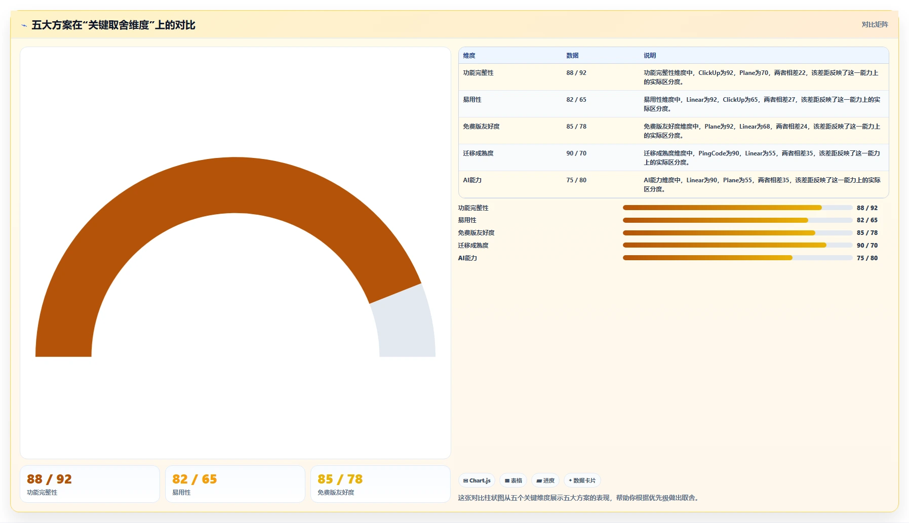
Task: Open the 88 / 92 功能完整性 data card
Action: (x=90, y=484)
